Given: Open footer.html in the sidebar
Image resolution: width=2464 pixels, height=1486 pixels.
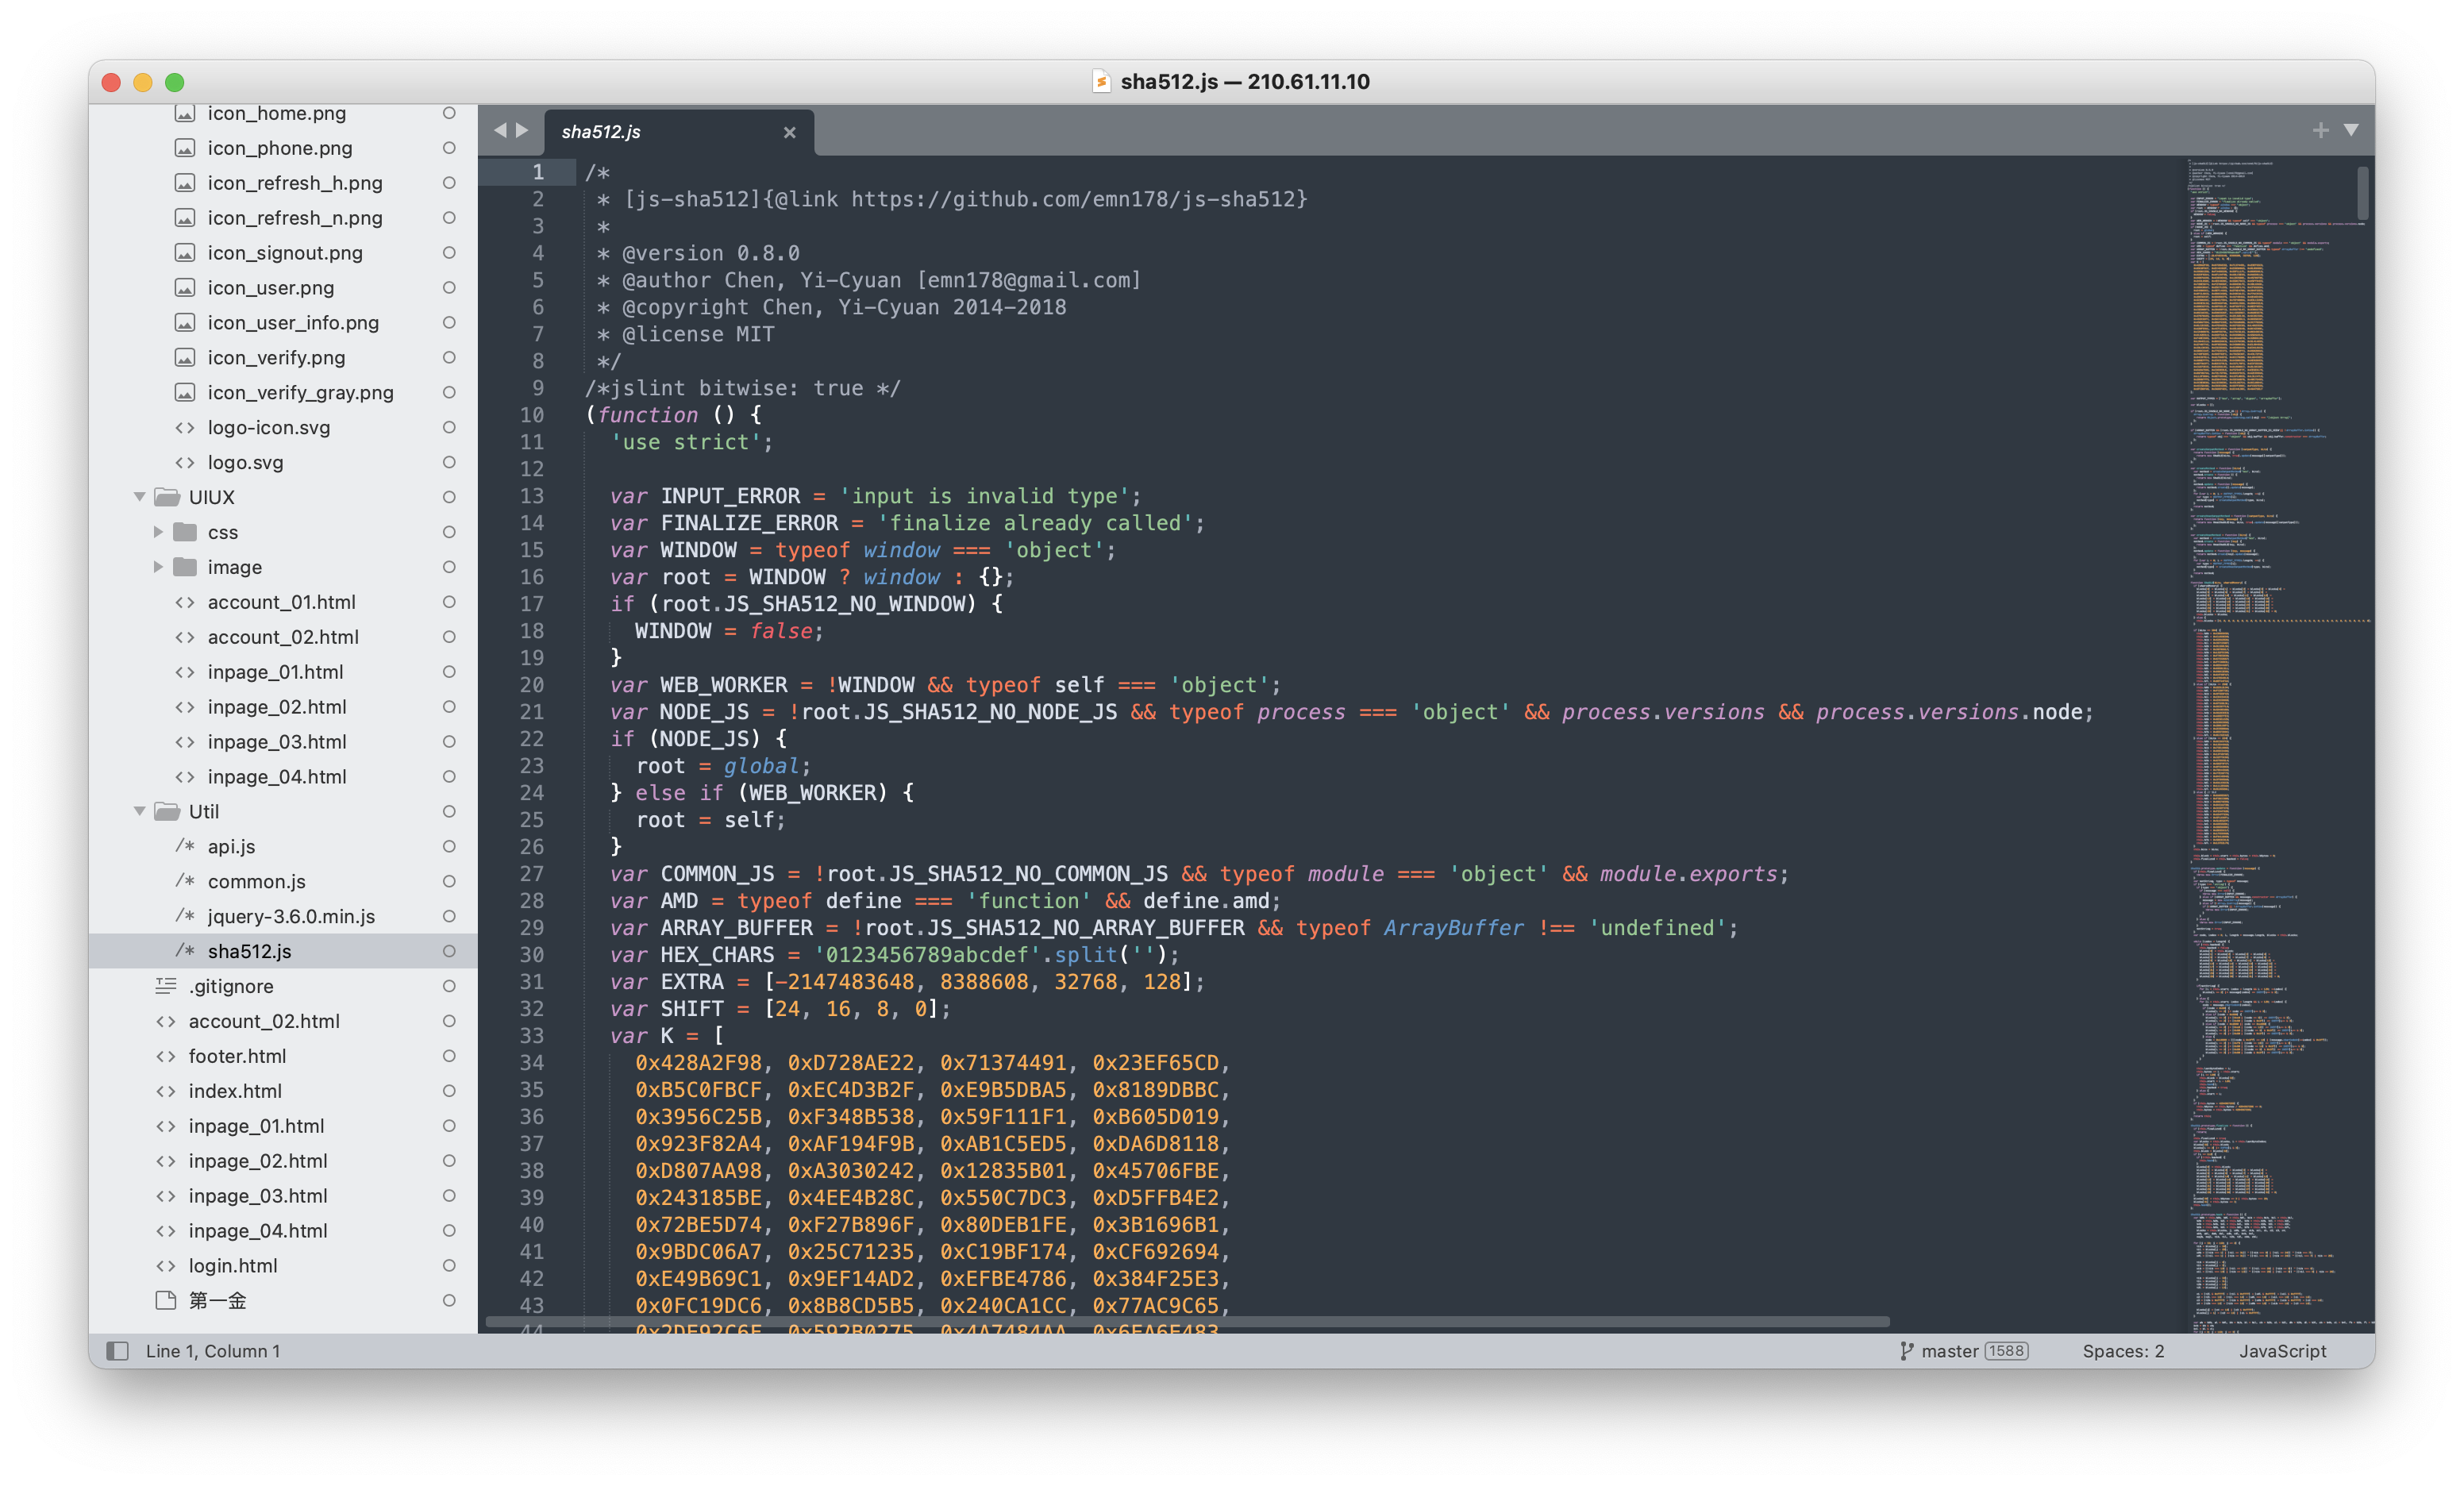Looking at the screenshot, I should (x=237, y=1056).
